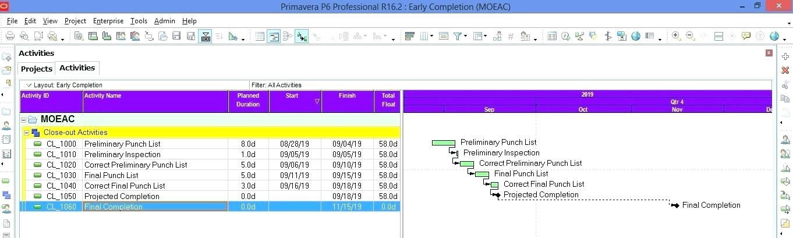Toggle the Gantt Chart view button
Viewport: 793px width, 238px height.
coord(274,36)
